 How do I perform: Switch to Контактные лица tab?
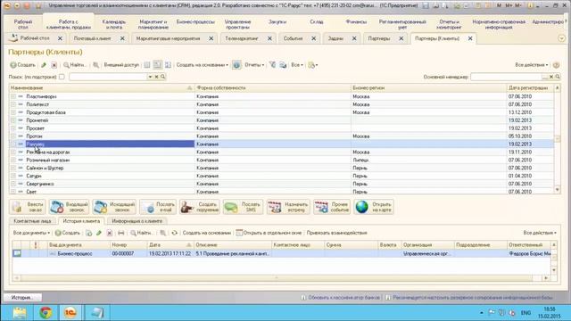(x=32, y=221)
